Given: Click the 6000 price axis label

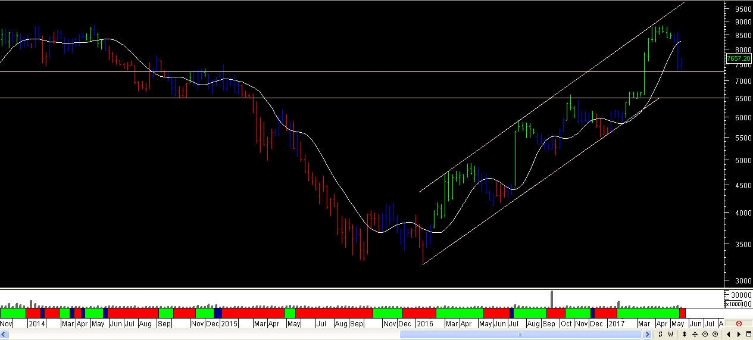Looking at the screenshot, I should coord(743,118).
